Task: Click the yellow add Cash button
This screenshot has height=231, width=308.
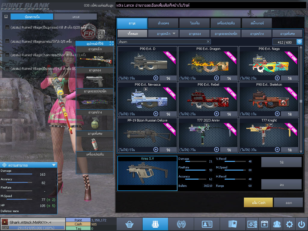Action: [x=258, y=202]
